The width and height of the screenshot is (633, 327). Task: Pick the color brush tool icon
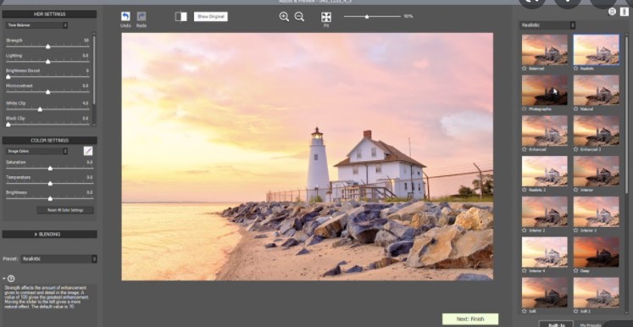(88, 151)
